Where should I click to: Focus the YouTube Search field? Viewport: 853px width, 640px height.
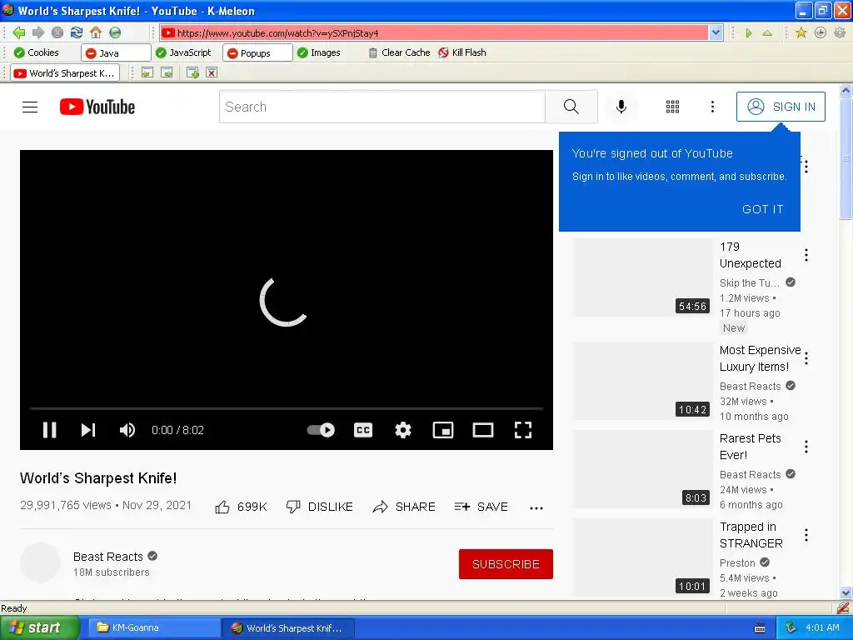click(382, 107)
